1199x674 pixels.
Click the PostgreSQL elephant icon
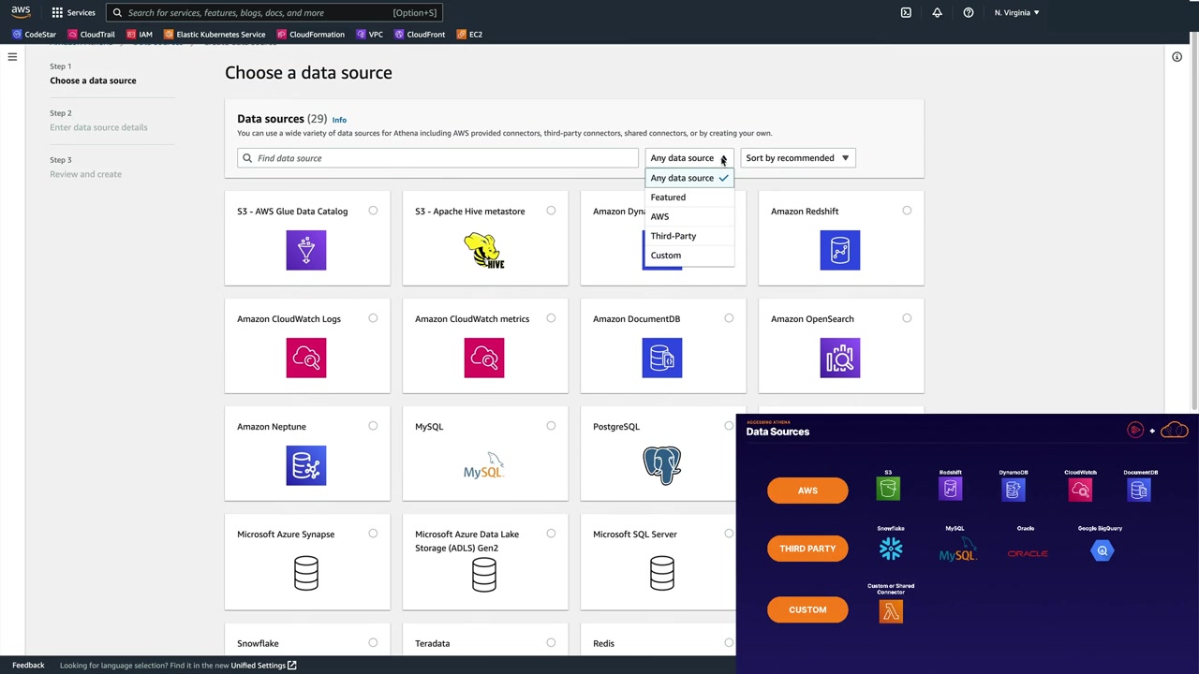point(662,465)
